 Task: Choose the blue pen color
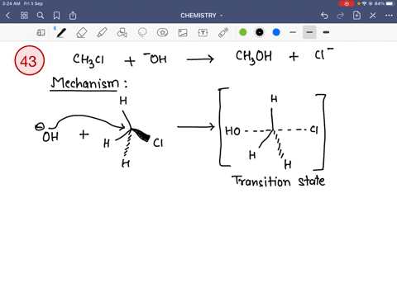[276, 32]
